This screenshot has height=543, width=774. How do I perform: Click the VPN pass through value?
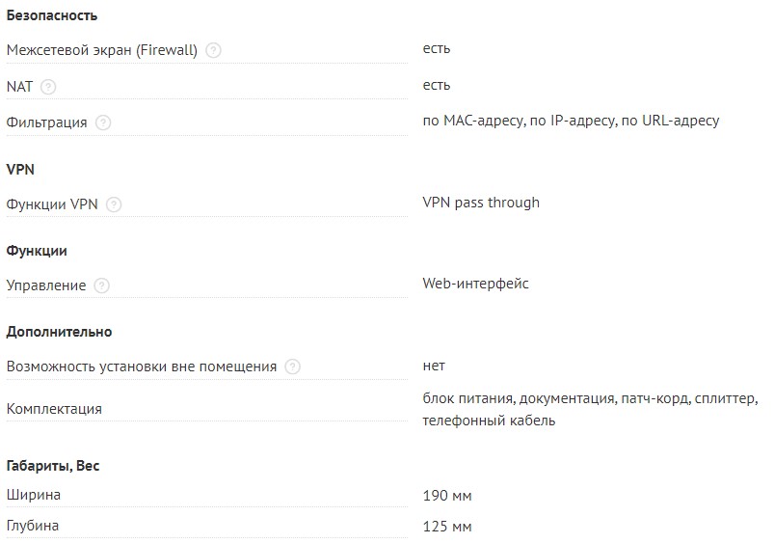[481, 203]
